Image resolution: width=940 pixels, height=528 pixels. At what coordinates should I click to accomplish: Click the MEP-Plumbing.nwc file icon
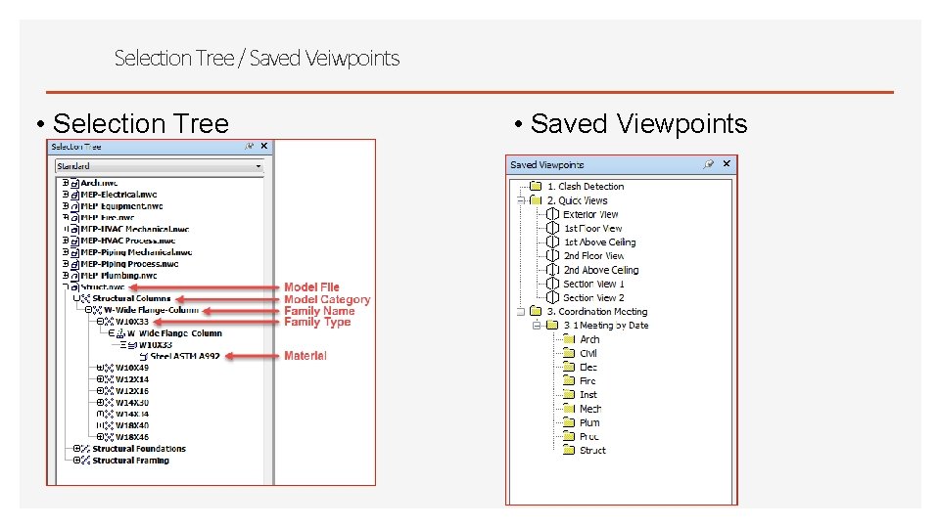coord(75,276)
